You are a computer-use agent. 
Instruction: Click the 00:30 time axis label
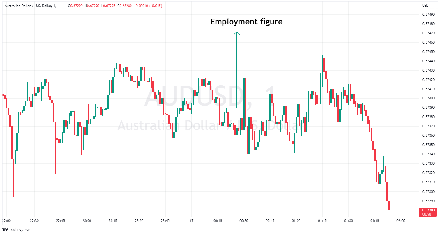pyautogui.click(x=244, y=221)
